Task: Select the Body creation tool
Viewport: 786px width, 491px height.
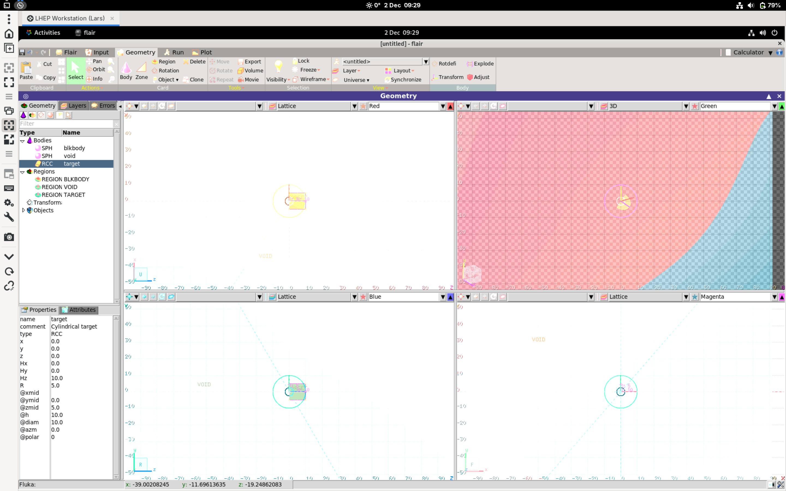Action: [126, 70]
